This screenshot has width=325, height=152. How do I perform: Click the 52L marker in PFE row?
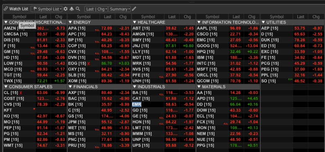tap(161, 77)
